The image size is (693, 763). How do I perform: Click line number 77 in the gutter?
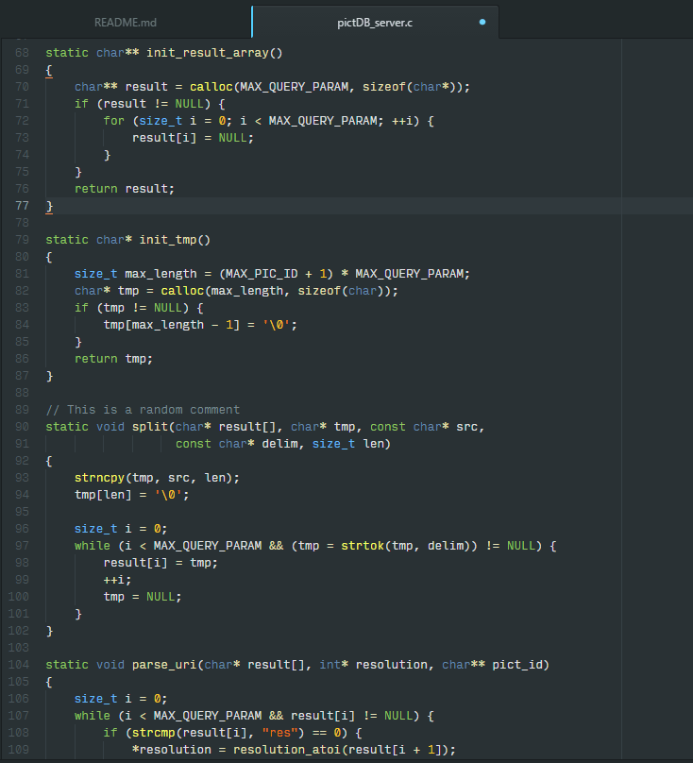[x=22, y=206]
